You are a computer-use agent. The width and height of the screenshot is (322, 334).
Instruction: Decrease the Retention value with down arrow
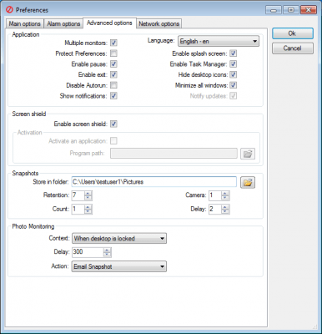(x=88, y=198)
